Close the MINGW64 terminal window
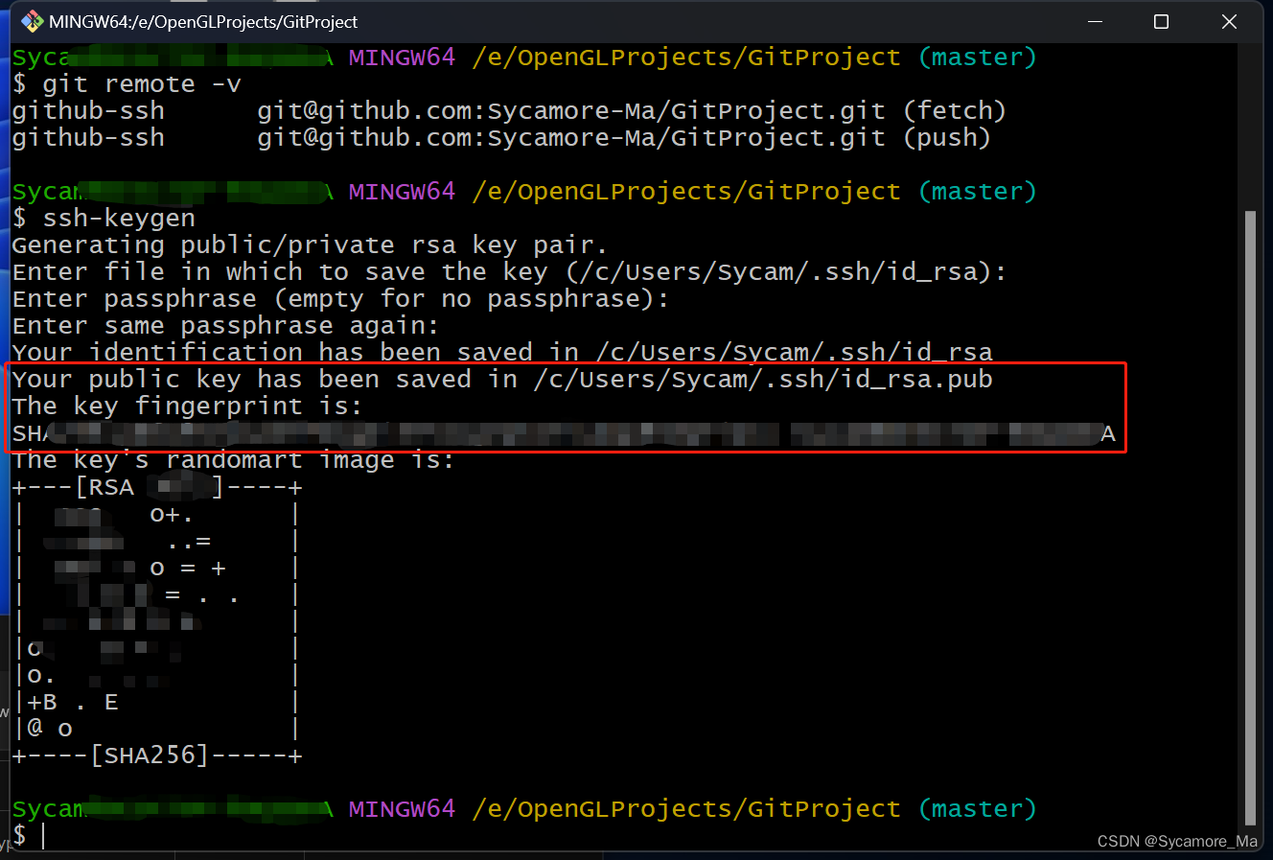 (1229, 21)
